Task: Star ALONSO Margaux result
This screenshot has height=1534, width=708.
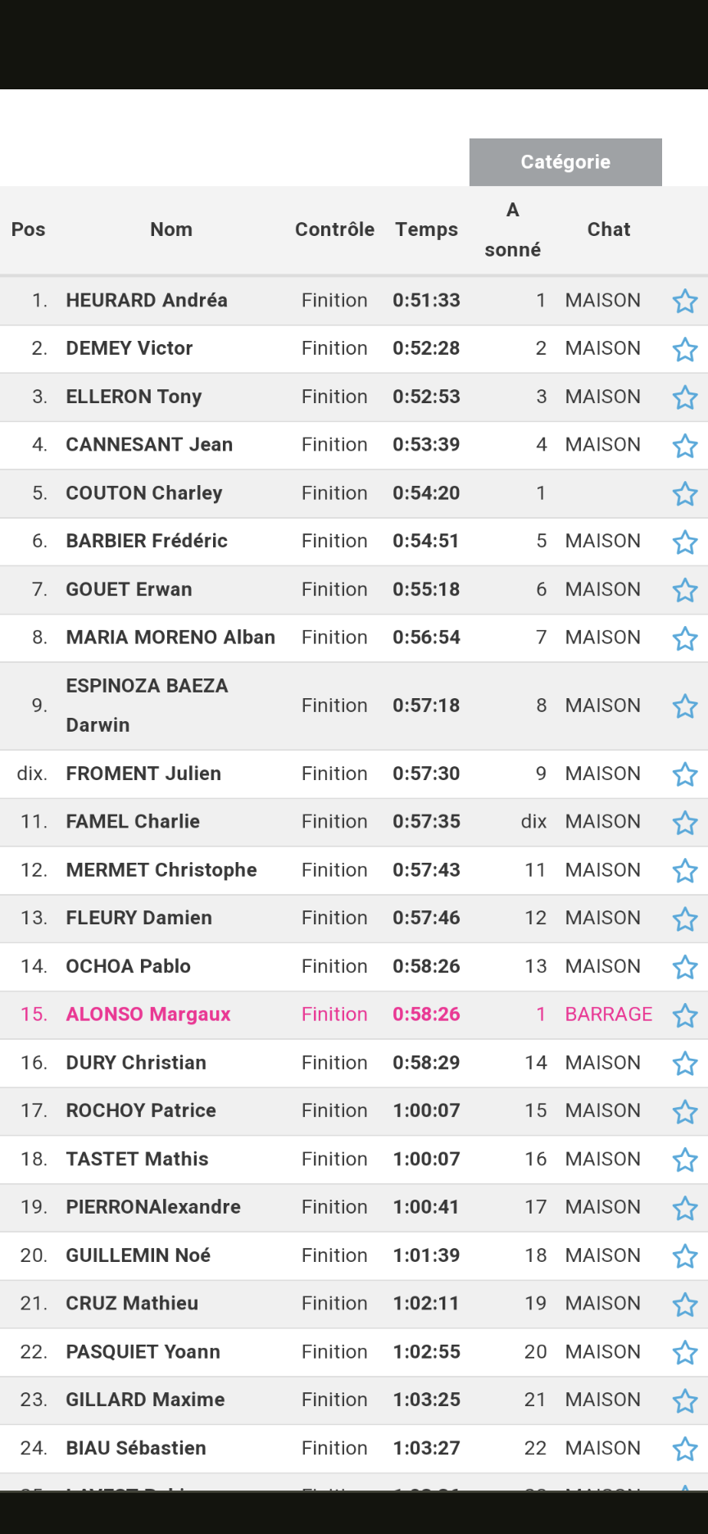Action: pos(685,1016)
